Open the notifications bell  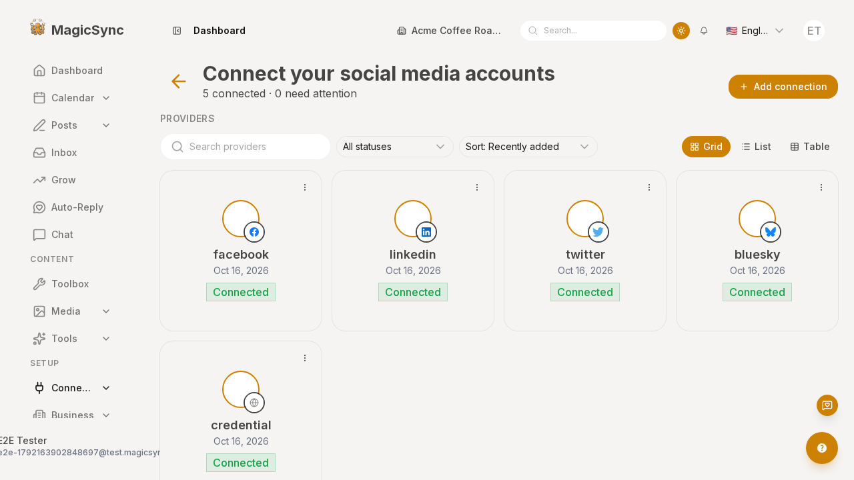pyautogui.click(x=704, y=31)
